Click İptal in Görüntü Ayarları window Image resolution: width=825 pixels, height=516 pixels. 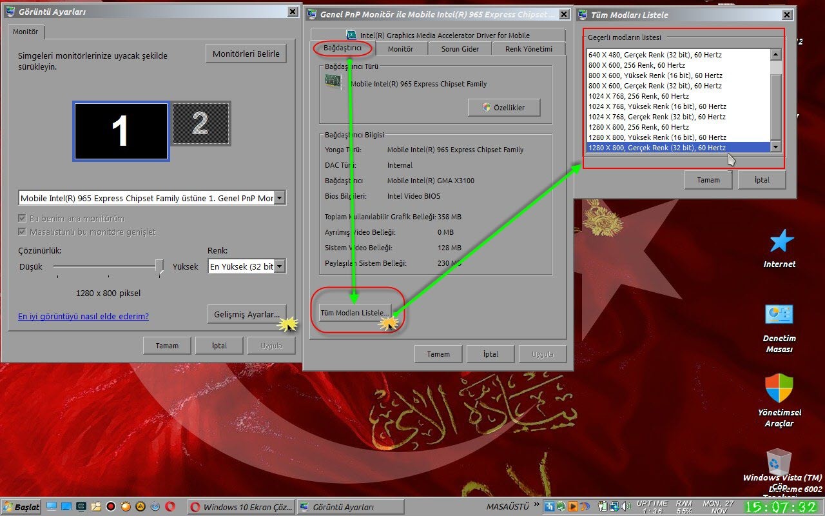point(219,346)
